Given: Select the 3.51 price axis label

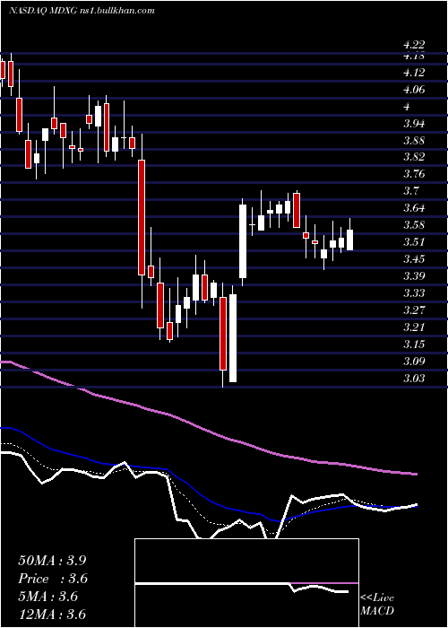Looking at the screenshot, I should (414, 242).
